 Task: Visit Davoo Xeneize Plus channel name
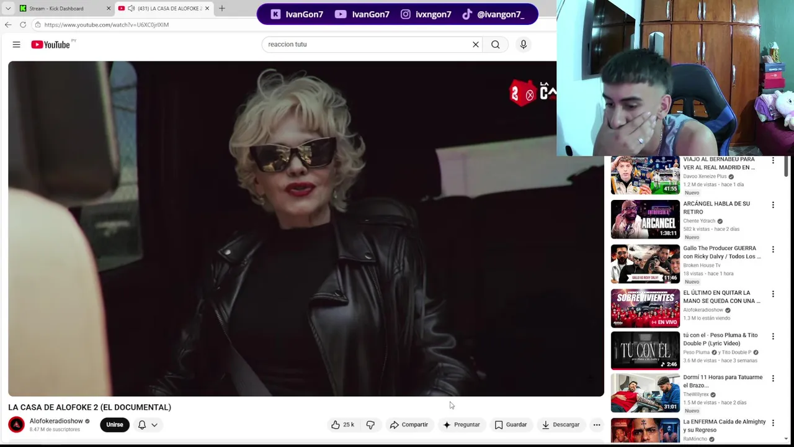point(705,176)
